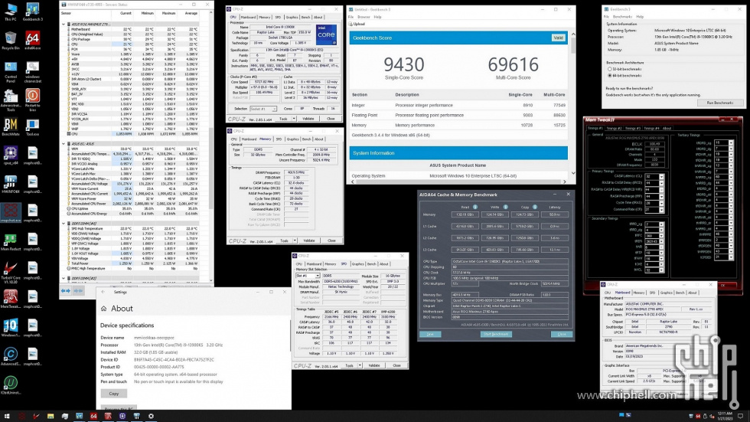Click the Copy info icon in AIDA64 benchmark
This screenshot has height=422, width=750.
535,208
